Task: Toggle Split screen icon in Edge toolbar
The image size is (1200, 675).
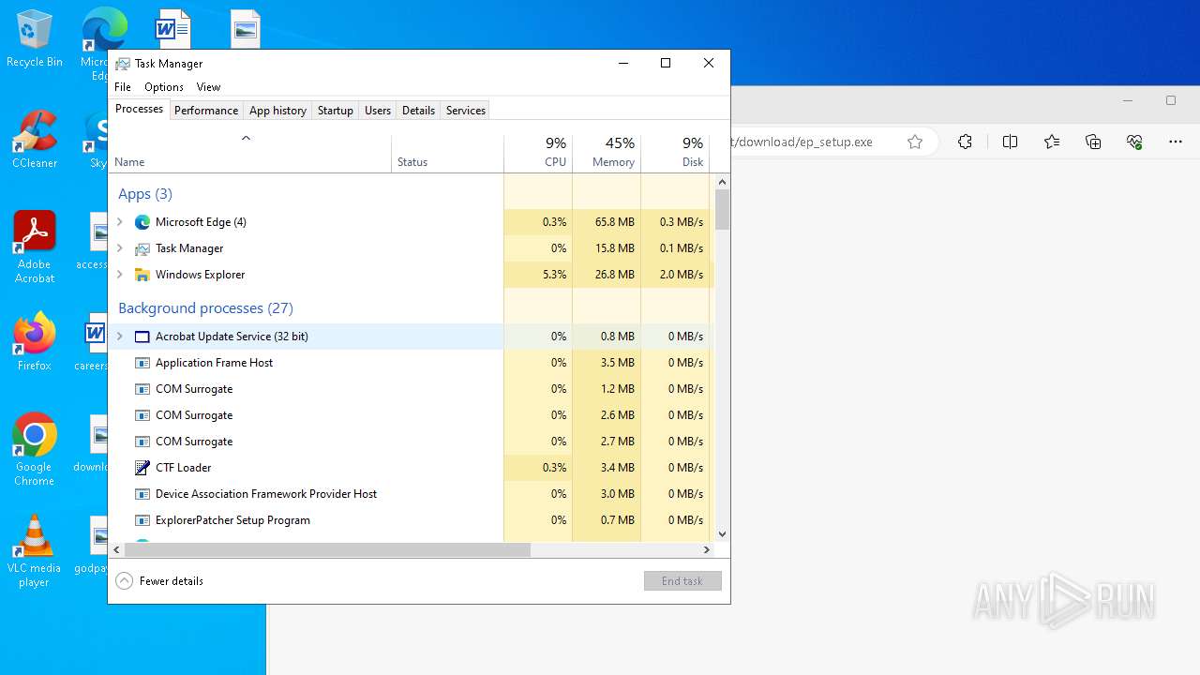Action: [1010, 142]
